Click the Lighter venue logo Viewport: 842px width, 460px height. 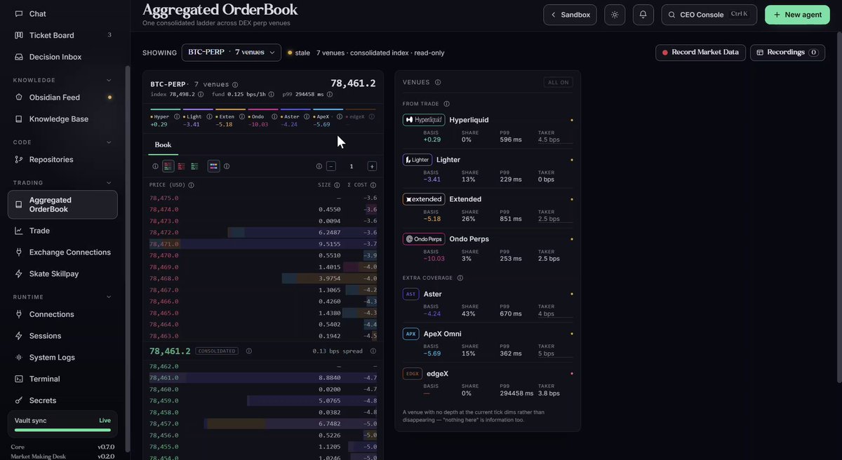click(x=417, y=160)
